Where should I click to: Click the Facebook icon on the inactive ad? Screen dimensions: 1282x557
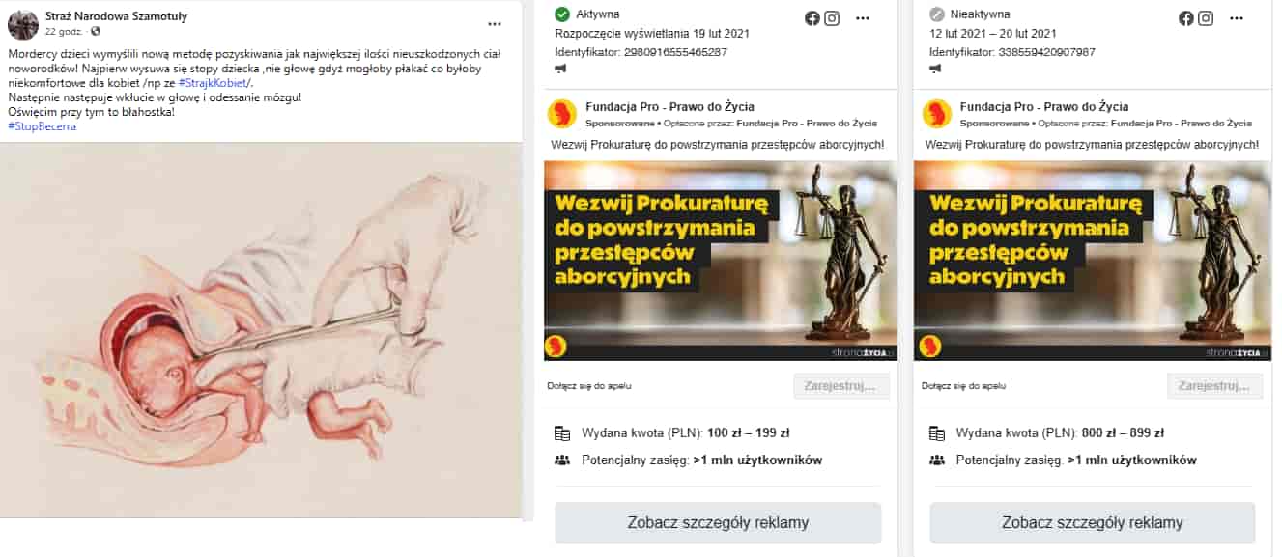point(1186,18)
